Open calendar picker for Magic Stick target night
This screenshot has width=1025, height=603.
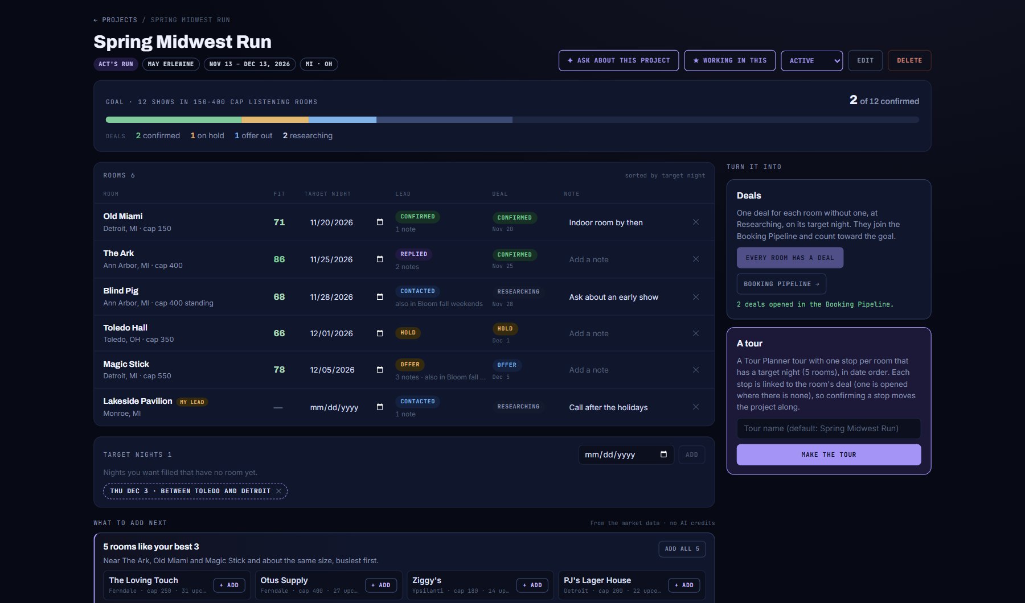coord(380,369)
